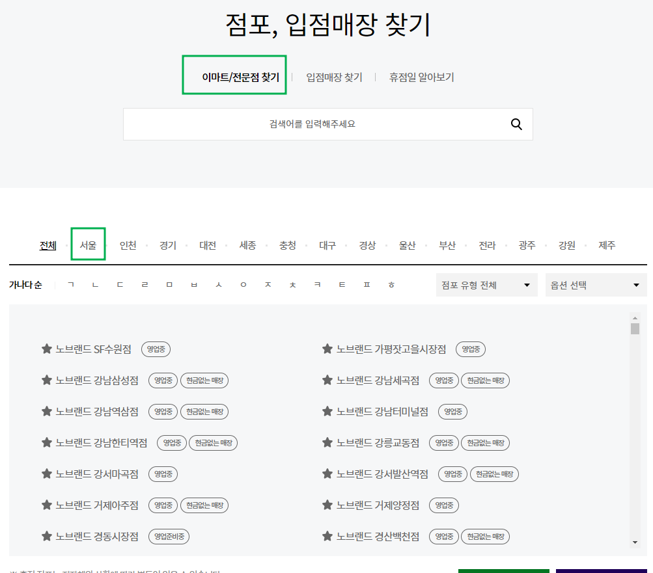This screenshot has height=573, width=653.
Task: Filter by initial consonant ㅅ
Action: click(219, 285)
